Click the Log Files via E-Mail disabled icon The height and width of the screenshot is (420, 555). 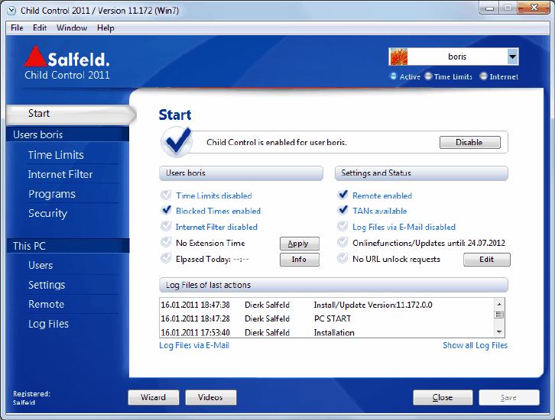(342, 226)
